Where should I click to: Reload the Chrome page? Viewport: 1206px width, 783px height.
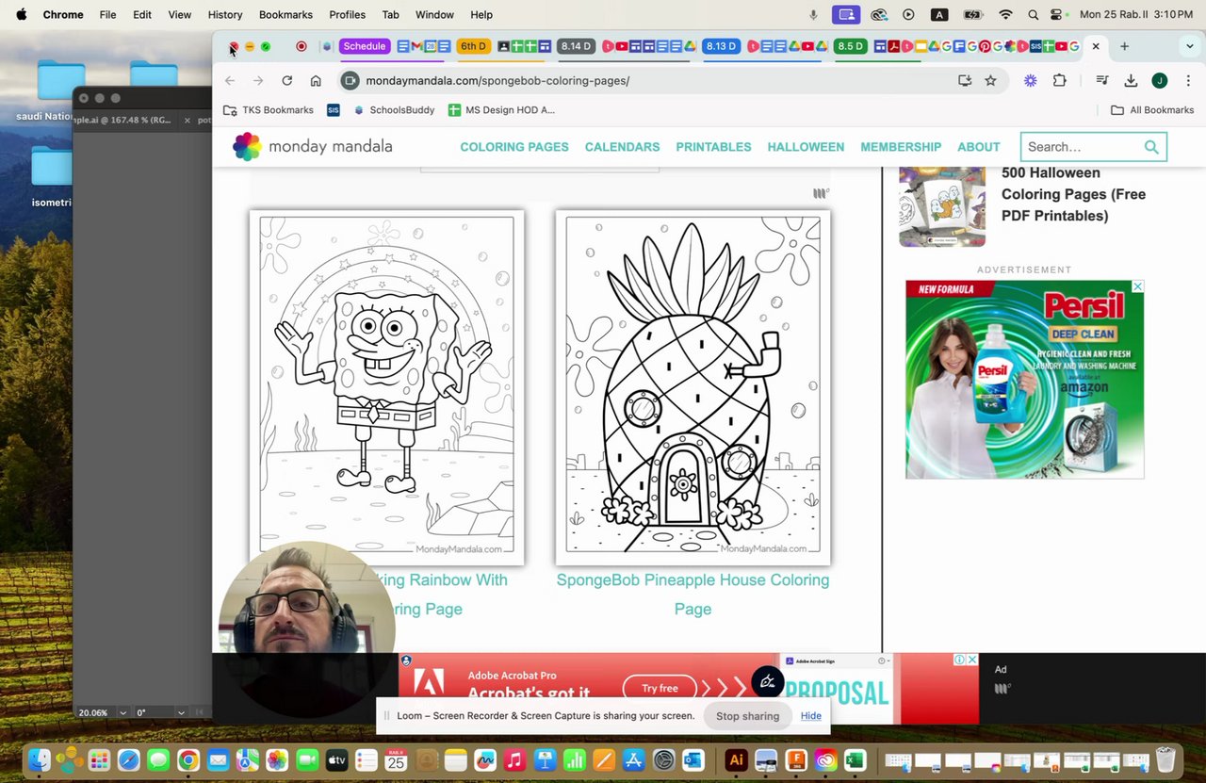[287, 81]
